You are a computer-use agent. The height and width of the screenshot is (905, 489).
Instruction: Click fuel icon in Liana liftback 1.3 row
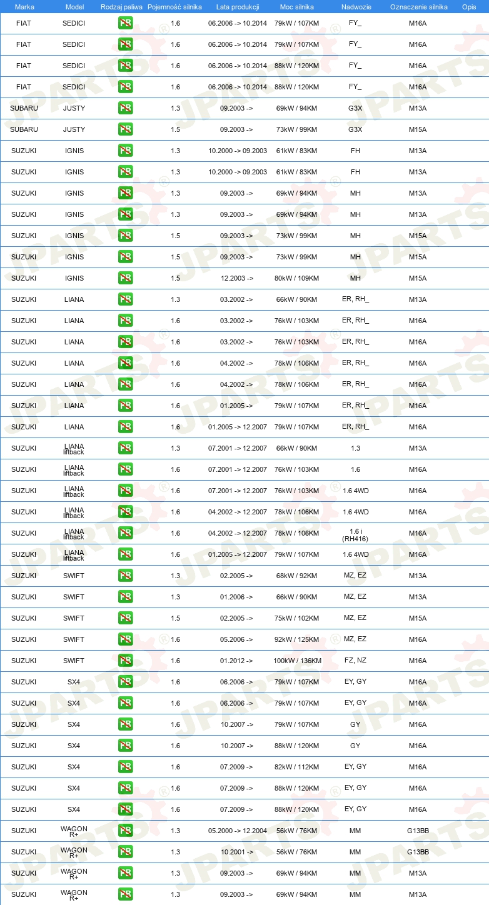click(125, 448)
